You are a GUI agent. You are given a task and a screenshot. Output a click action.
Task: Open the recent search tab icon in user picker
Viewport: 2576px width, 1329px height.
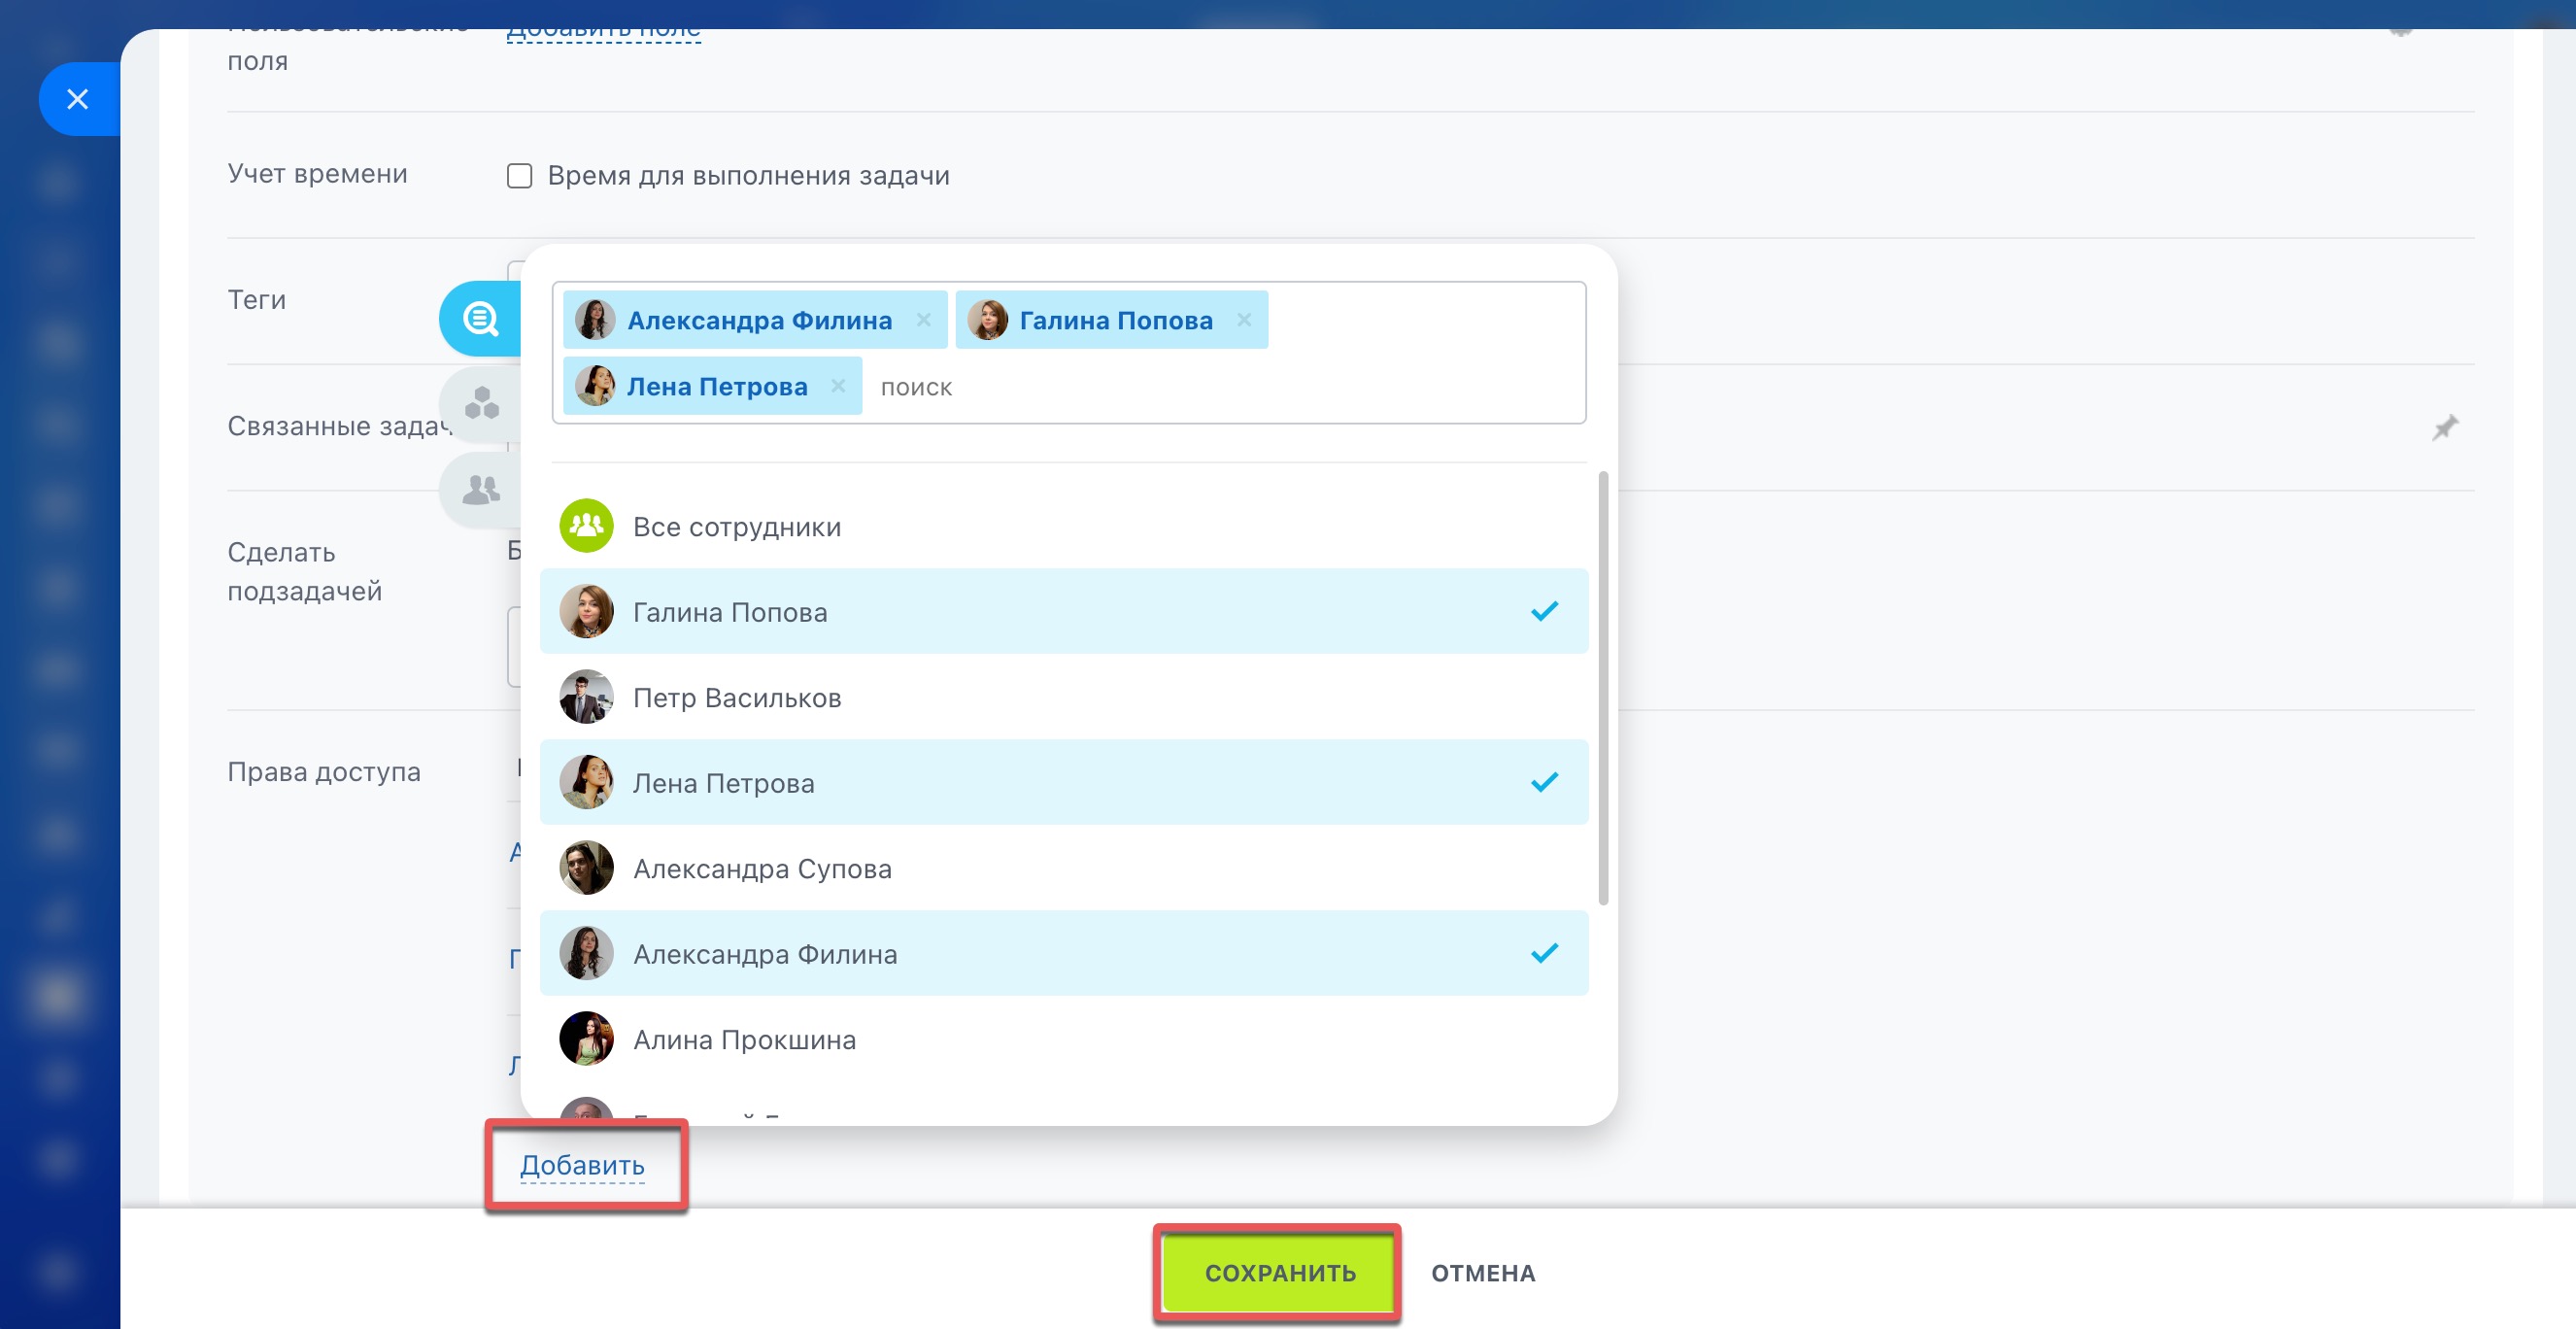coord(481,319)
